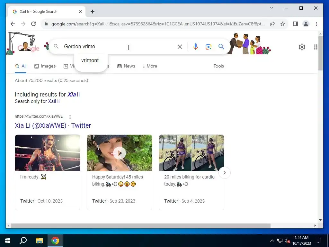The height and width of the screenshot is (247, 329).
Task: Follow the Xia li corrected search link
Action: point(74,95)
